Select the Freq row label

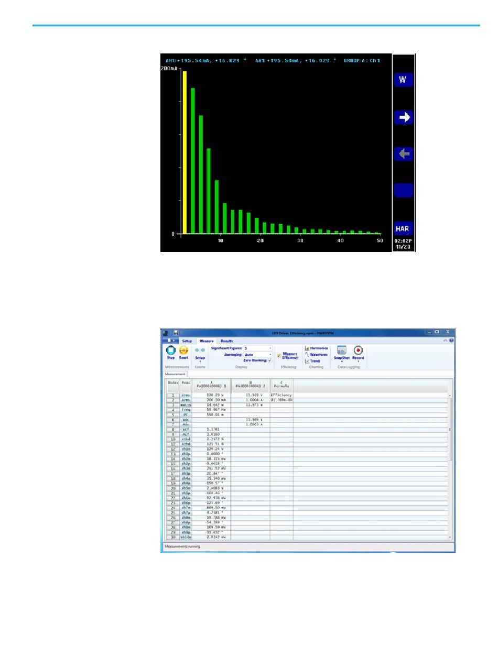point(186,410)
